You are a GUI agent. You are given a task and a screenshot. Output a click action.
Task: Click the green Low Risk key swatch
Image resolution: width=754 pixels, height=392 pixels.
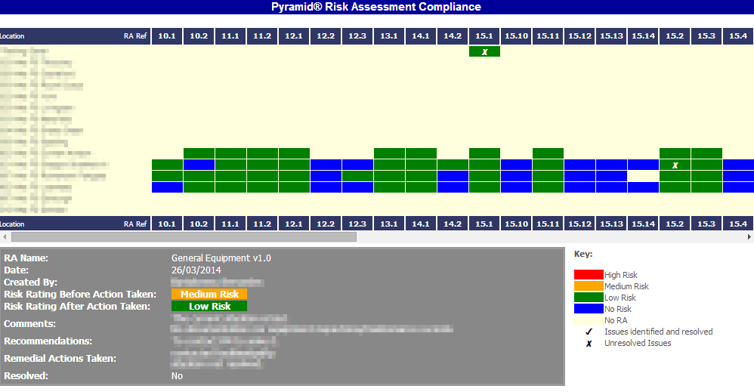(x=589, y=298)
